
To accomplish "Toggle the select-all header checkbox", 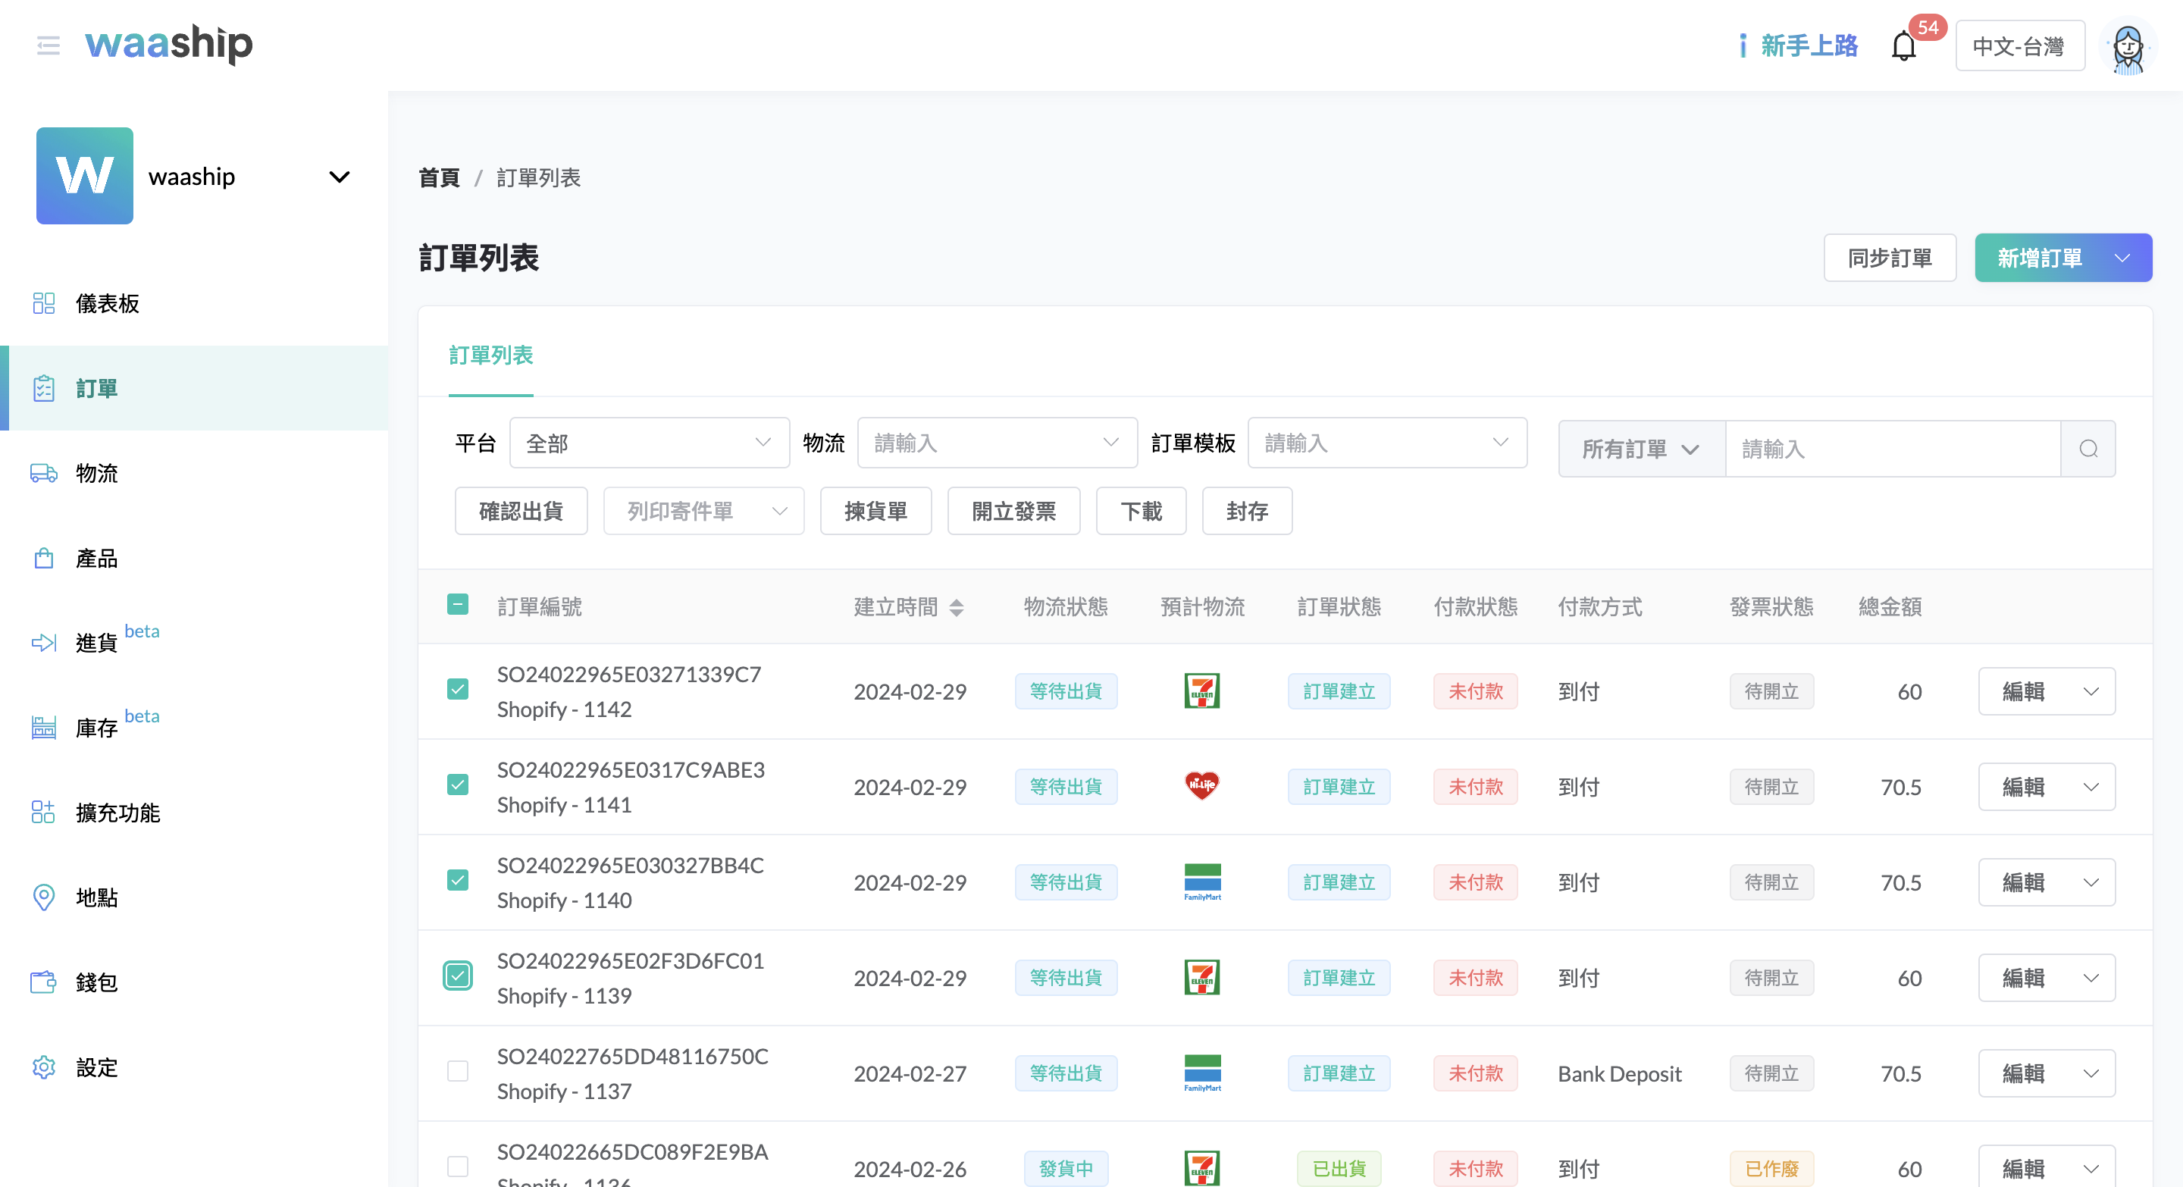I will 458,605.
